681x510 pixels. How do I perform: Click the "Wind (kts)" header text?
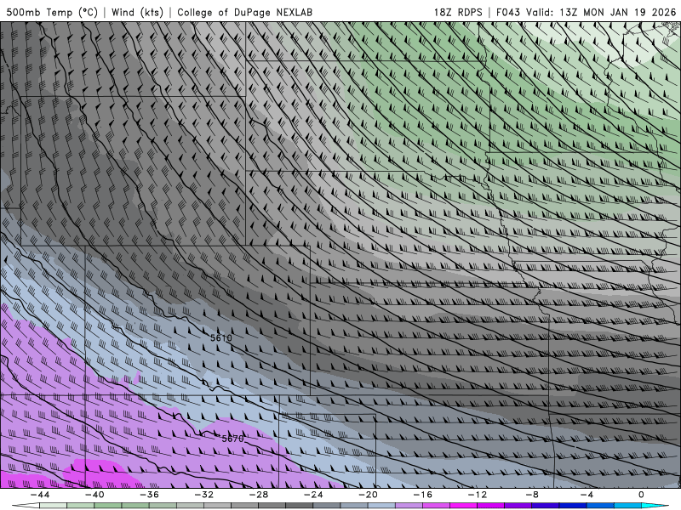tap(137, 12)
